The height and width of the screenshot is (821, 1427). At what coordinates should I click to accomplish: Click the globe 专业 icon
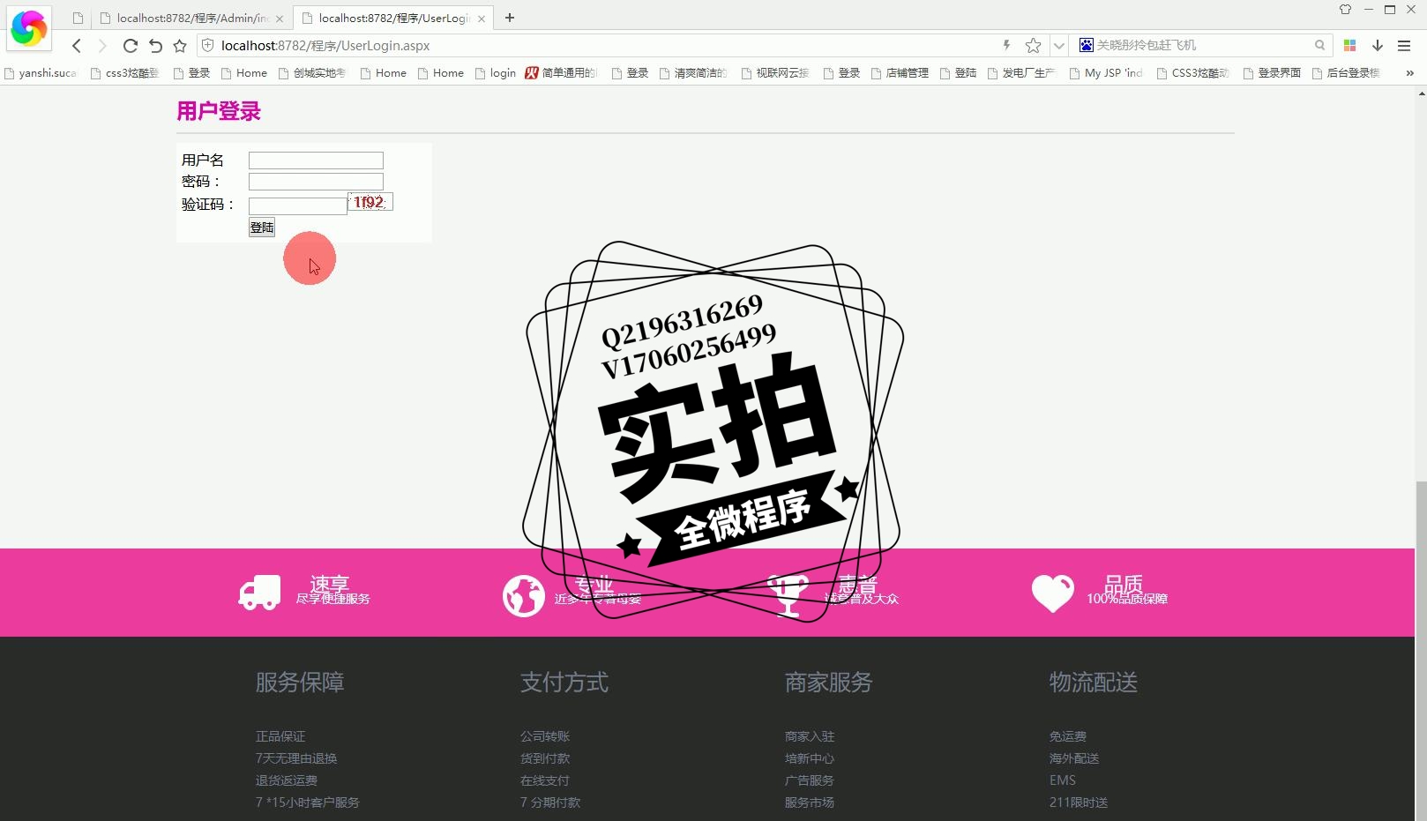pyautogui.click(x=524, y=596)
